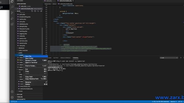
Task: Choose New File in context menu
Action: click(35, 56)
